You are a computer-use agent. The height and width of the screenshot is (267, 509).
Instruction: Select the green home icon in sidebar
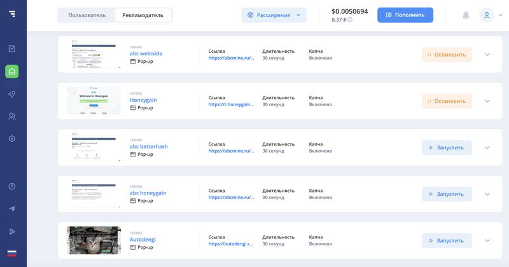12,71
